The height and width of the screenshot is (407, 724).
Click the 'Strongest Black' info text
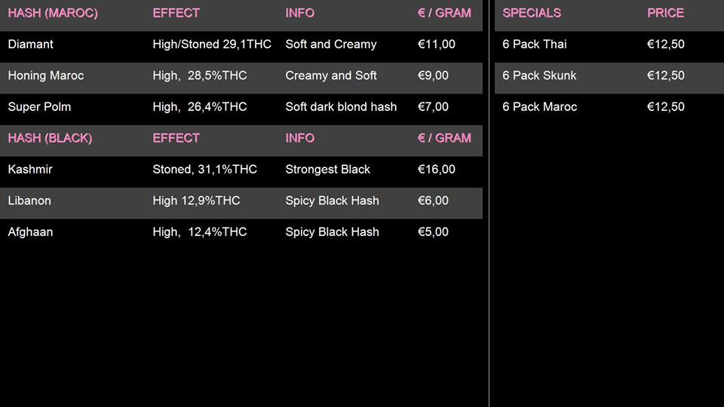328,170
